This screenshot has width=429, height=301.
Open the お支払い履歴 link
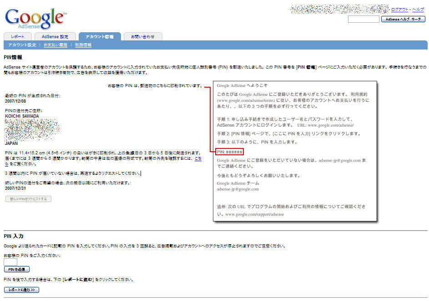pos(56,45)
